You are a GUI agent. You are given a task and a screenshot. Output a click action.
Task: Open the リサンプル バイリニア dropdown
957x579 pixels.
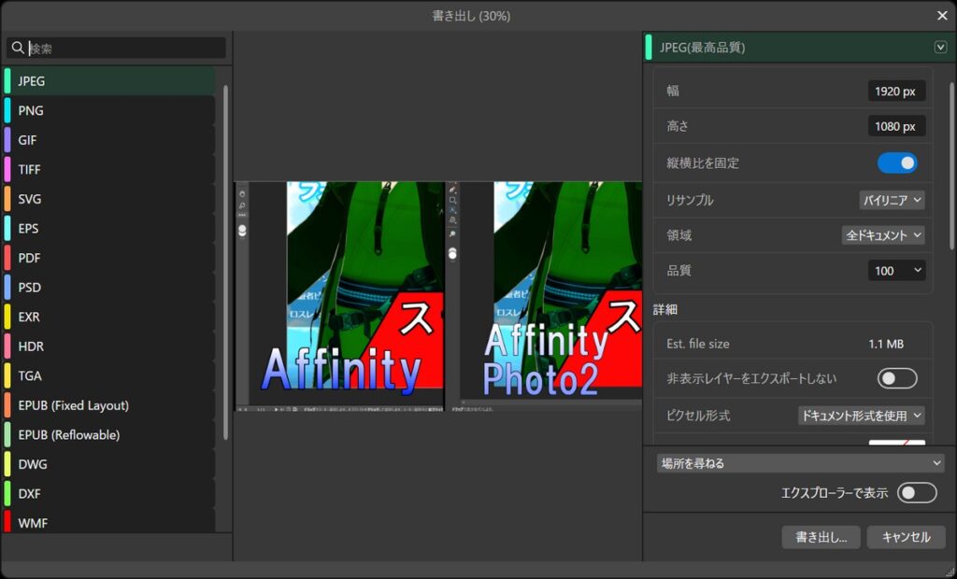[x=892, y=200]
